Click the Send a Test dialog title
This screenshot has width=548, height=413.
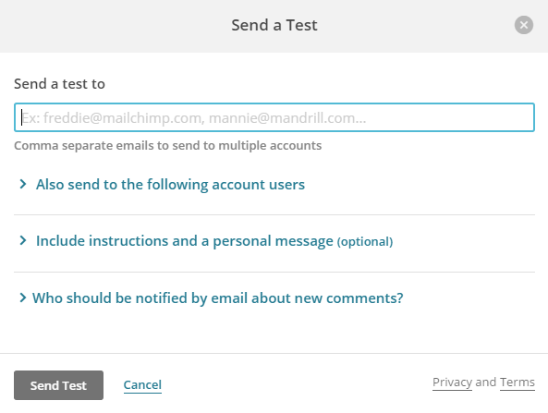point(274,25)
